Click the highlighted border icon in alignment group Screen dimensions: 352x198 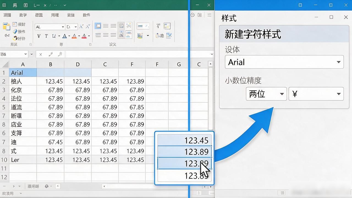98,26
